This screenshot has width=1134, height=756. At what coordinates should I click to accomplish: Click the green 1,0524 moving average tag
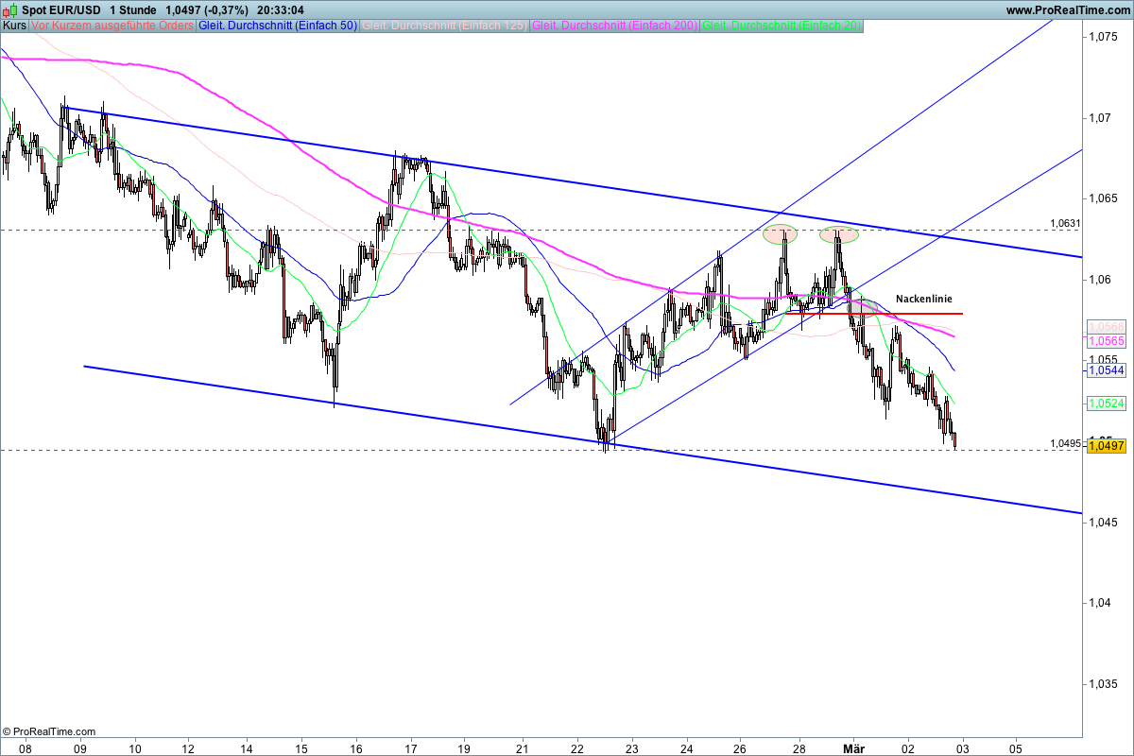(1106, 404)
